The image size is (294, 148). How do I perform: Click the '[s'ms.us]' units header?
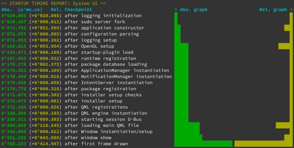pyautogui.click(x=30, y=10)
